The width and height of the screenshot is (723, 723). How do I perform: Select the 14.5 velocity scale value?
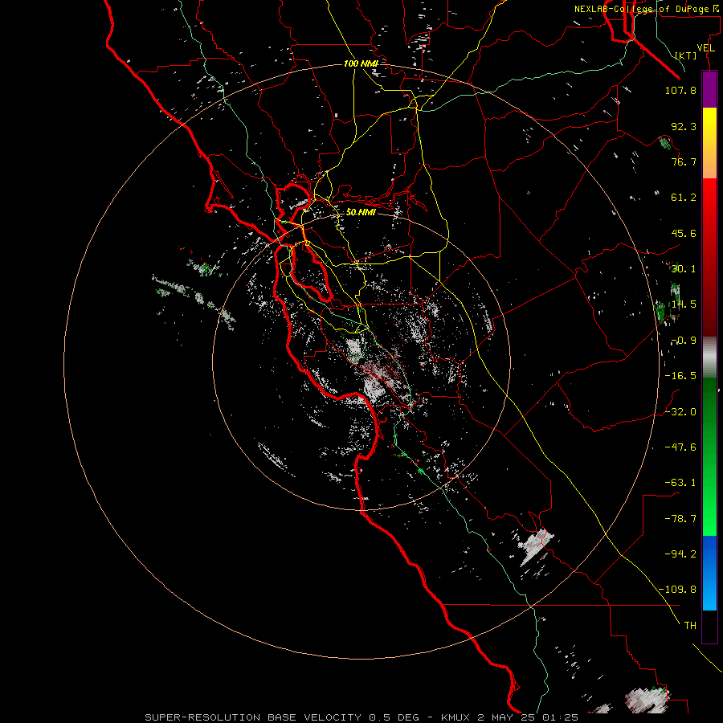click(x=684, y=304)
